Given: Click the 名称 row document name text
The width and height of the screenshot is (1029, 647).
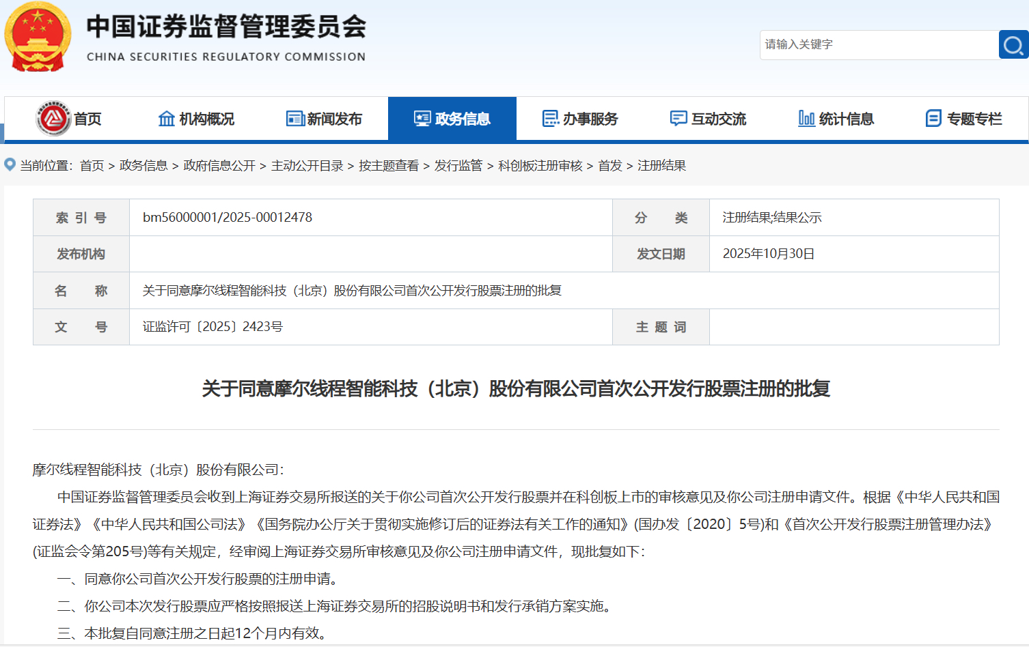Looking at the screenshot, I should tap(352, 291).
